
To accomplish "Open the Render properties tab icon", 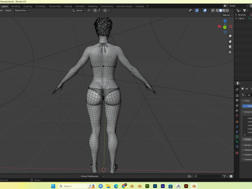I will 237,96.
